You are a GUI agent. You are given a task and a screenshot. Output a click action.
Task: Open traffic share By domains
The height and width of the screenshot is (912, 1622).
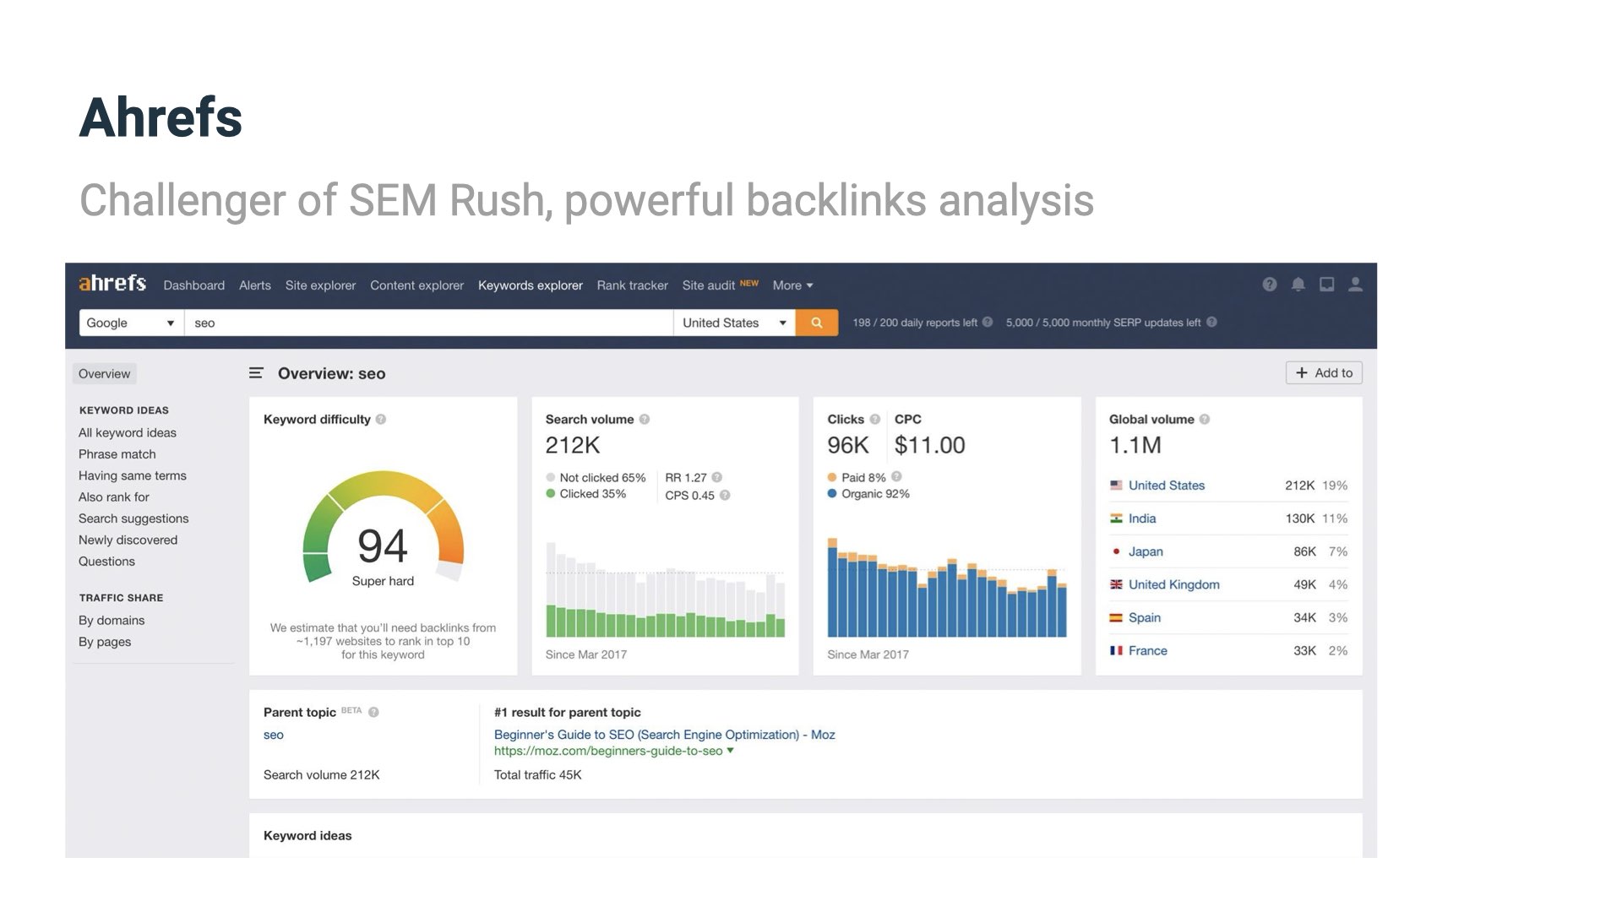112,621
